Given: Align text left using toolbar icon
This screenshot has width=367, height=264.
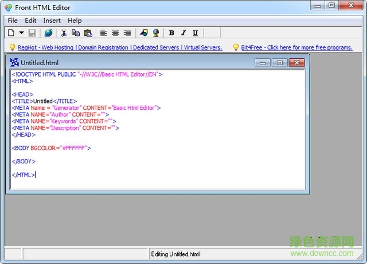Looking at the screenshot, I should [x=104, y=33].
